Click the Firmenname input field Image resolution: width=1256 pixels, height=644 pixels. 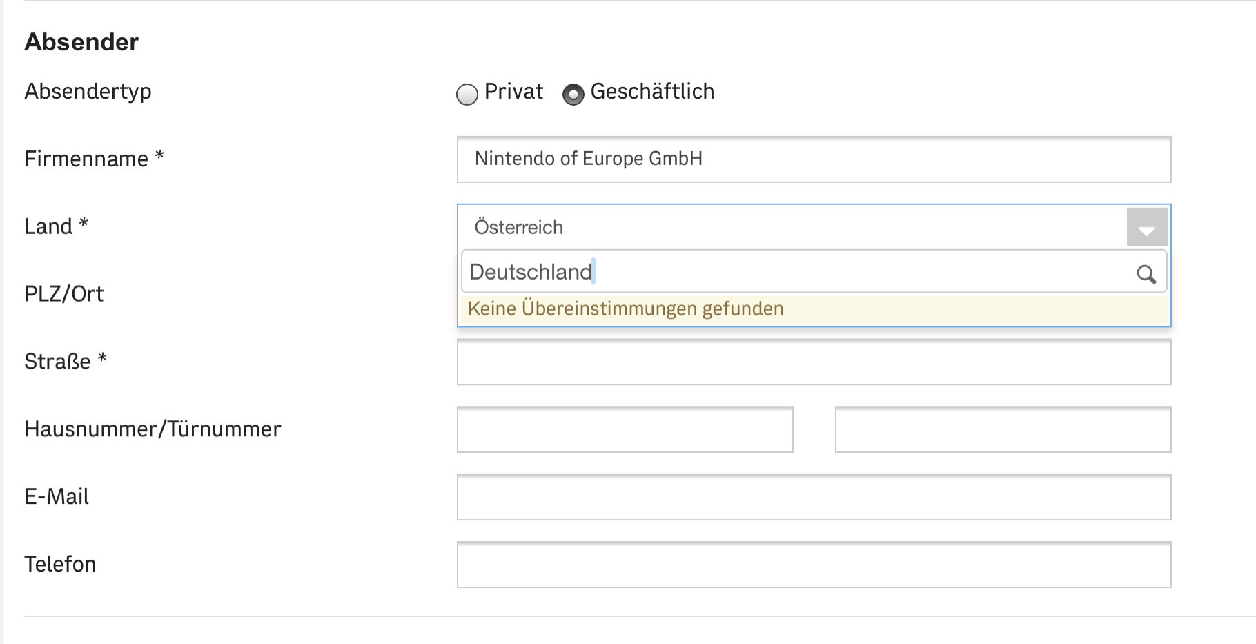point(814,159)
